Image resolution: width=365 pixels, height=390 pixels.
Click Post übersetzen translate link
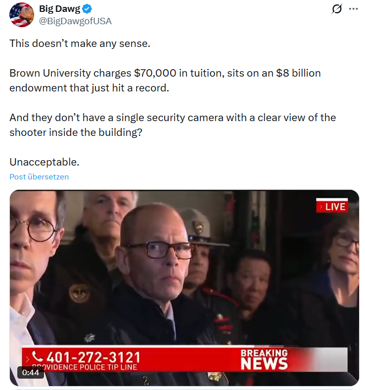point(39,177)
